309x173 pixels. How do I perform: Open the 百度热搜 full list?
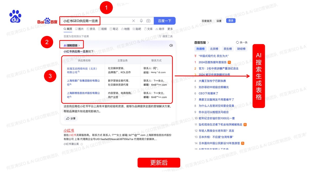point(202,43)
